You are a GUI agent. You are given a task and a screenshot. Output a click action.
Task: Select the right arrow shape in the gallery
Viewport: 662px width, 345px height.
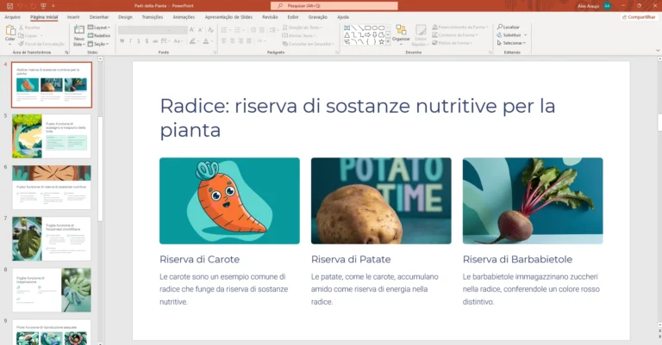(368, 35)
